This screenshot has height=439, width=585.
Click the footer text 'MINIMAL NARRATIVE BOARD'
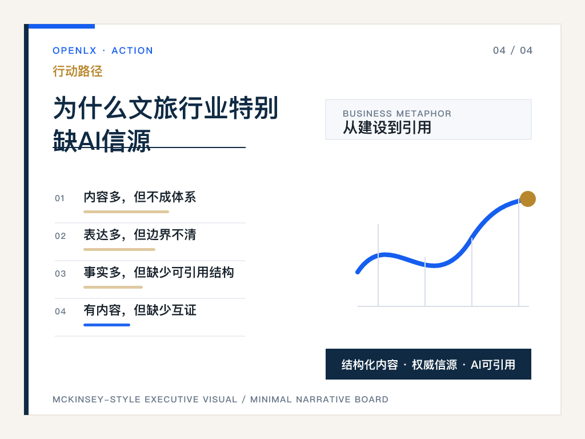pyautogui.click(x=319, y=400)
